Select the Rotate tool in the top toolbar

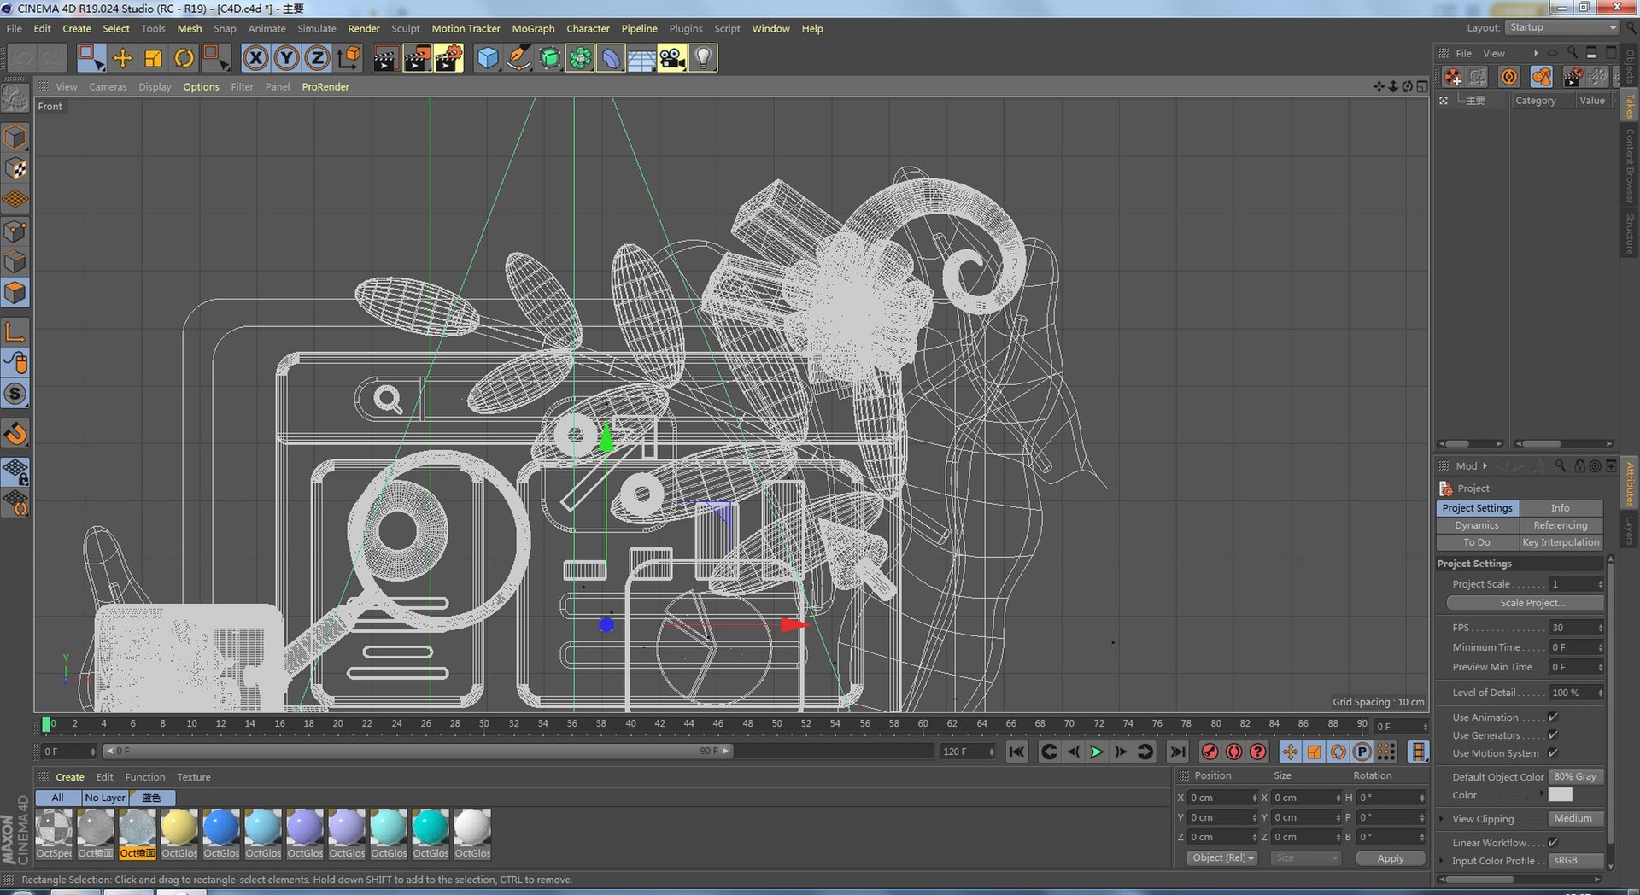[184, 58]
